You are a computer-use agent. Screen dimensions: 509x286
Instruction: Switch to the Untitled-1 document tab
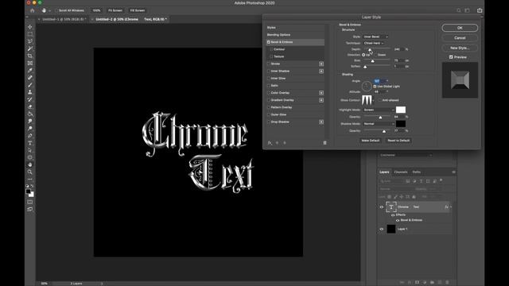(64, 19)
